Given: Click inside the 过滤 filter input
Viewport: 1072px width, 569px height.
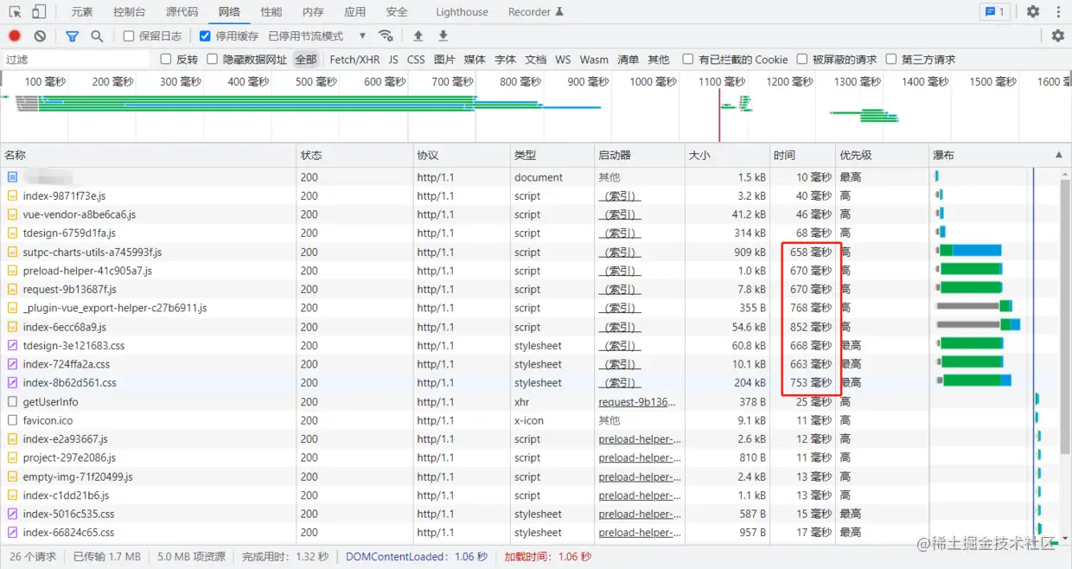Looking at the screenshot, I should [x=73, y=59].
